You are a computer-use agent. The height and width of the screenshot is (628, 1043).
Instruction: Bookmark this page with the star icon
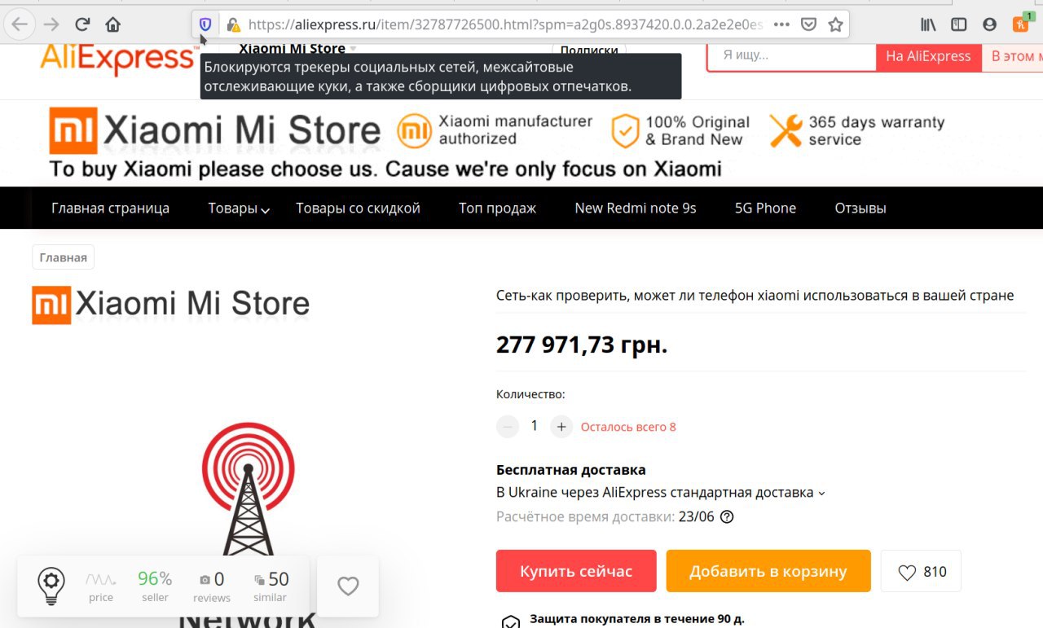(x=835, y=24)
